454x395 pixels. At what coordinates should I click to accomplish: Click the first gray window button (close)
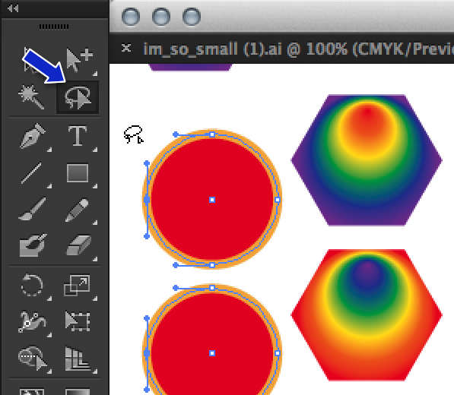point(131,16)
